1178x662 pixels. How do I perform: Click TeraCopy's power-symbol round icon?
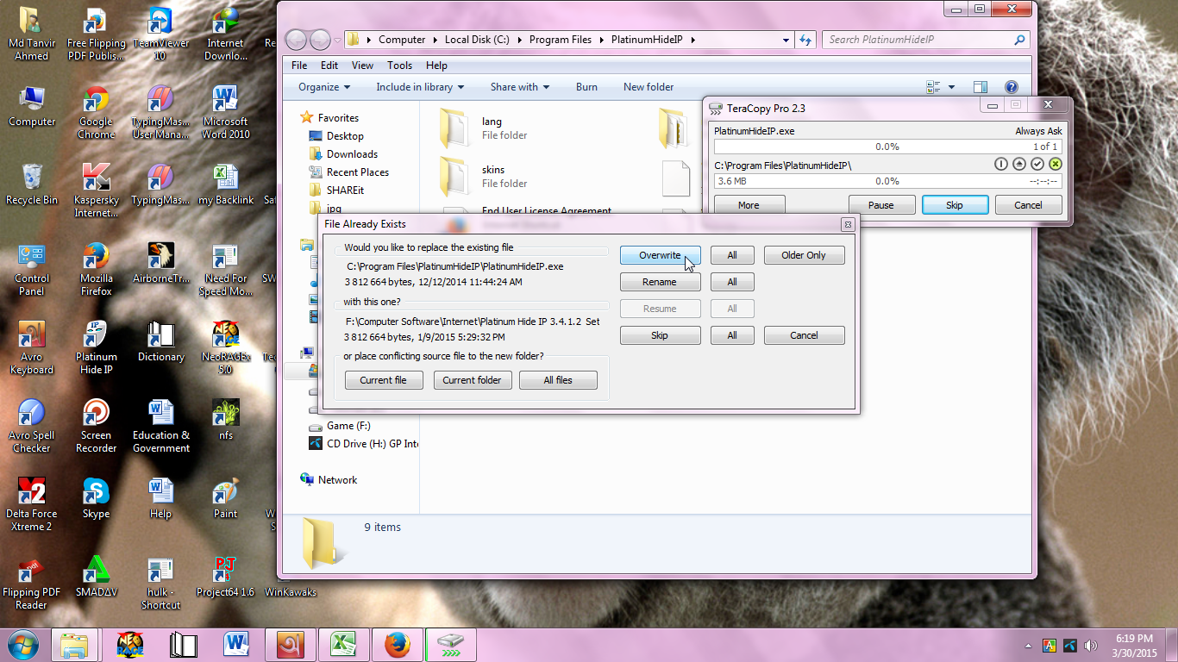1001,164
